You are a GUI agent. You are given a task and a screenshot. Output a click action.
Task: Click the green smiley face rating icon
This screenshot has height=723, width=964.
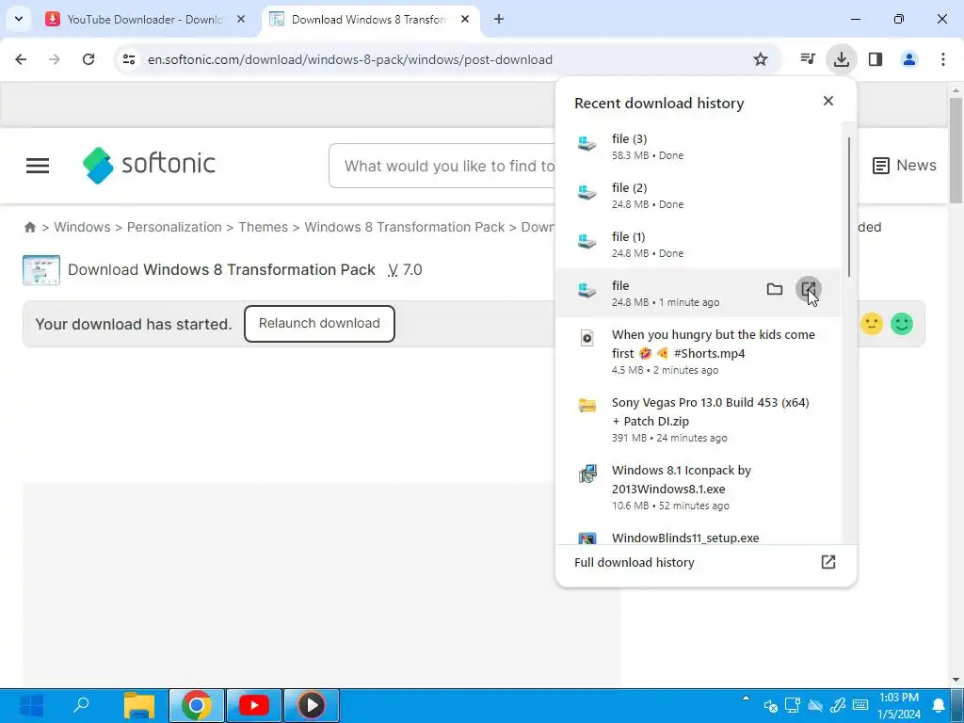(x=902, y=324)
